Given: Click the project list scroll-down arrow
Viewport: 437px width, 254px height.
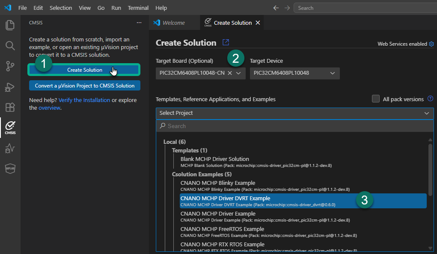Looking at the screenshot, I should (x=430, y=248).
